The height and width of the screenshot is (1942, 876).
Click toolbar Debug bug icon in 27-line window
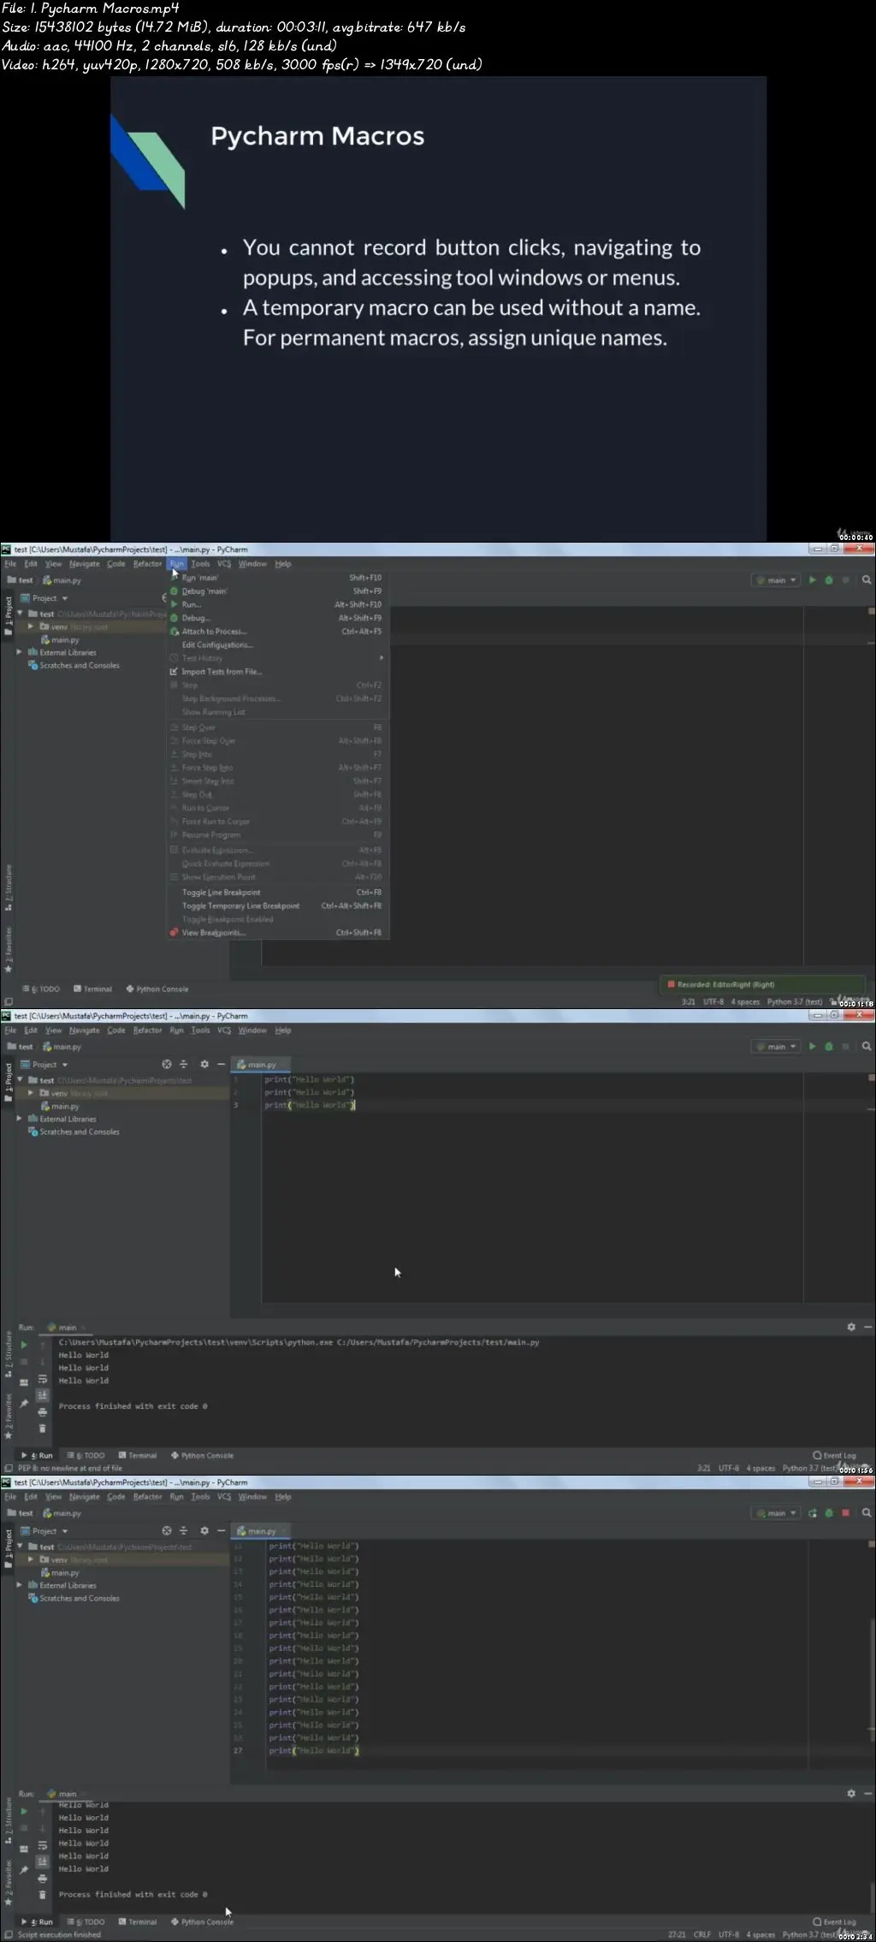point(828,1513)
